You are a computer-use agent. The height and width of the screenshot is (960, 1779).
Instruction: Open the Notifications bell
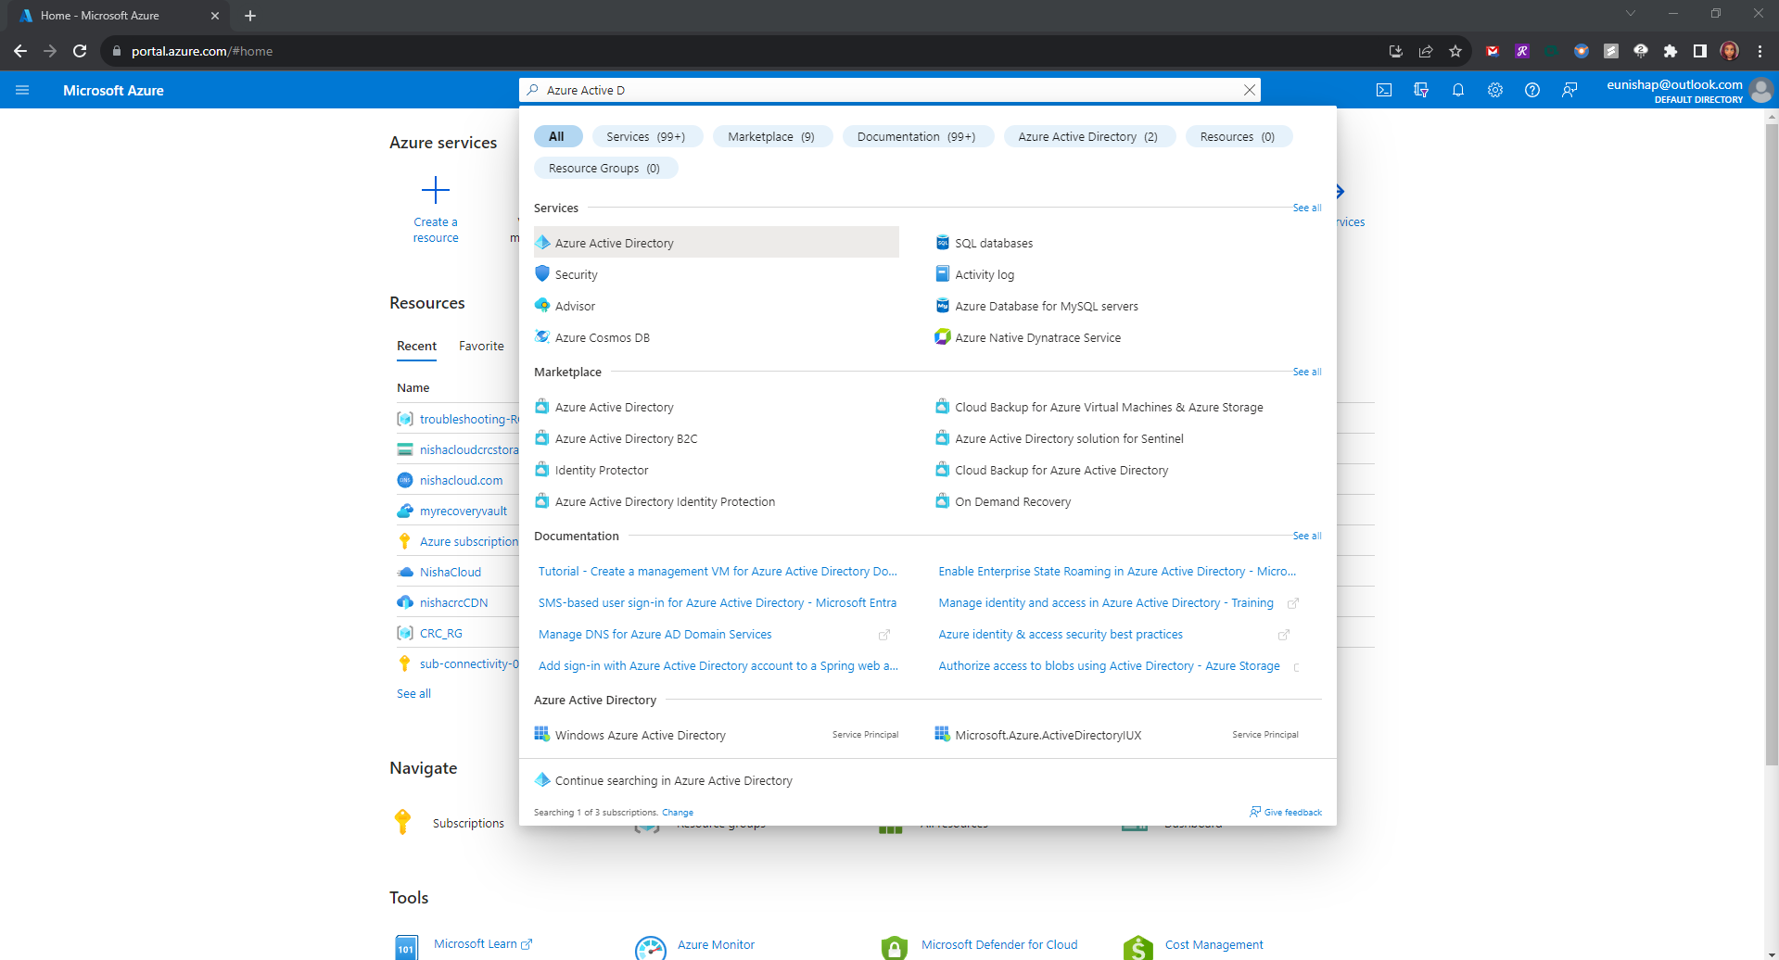[1457, 90]
